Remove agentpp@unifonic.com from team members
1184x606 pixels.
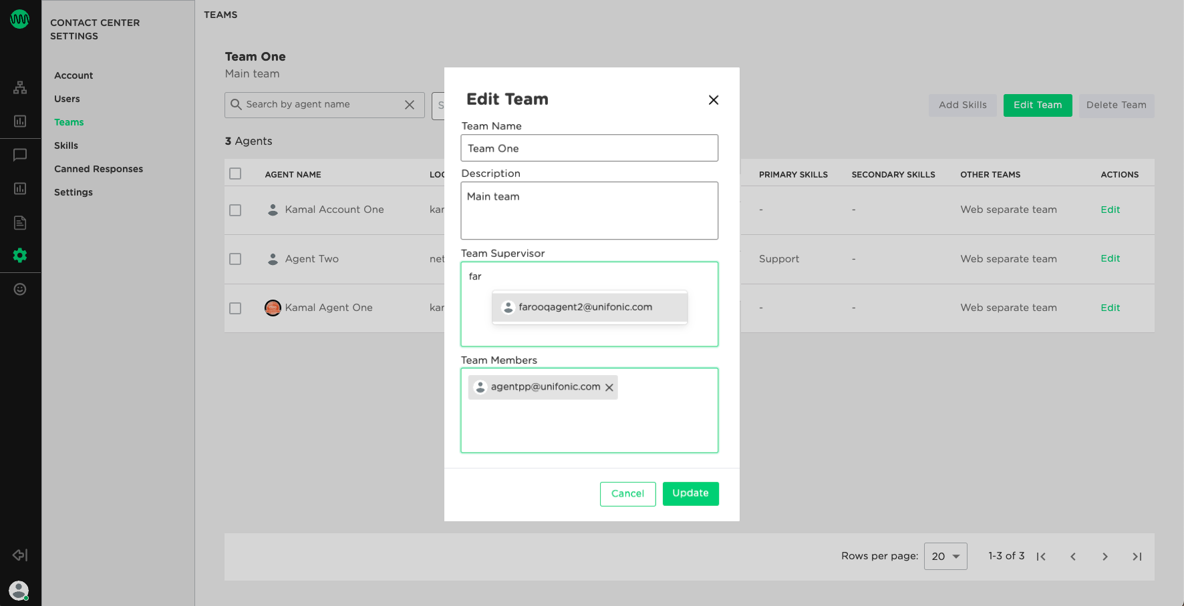pyautogui.click(x=609, y=387)
